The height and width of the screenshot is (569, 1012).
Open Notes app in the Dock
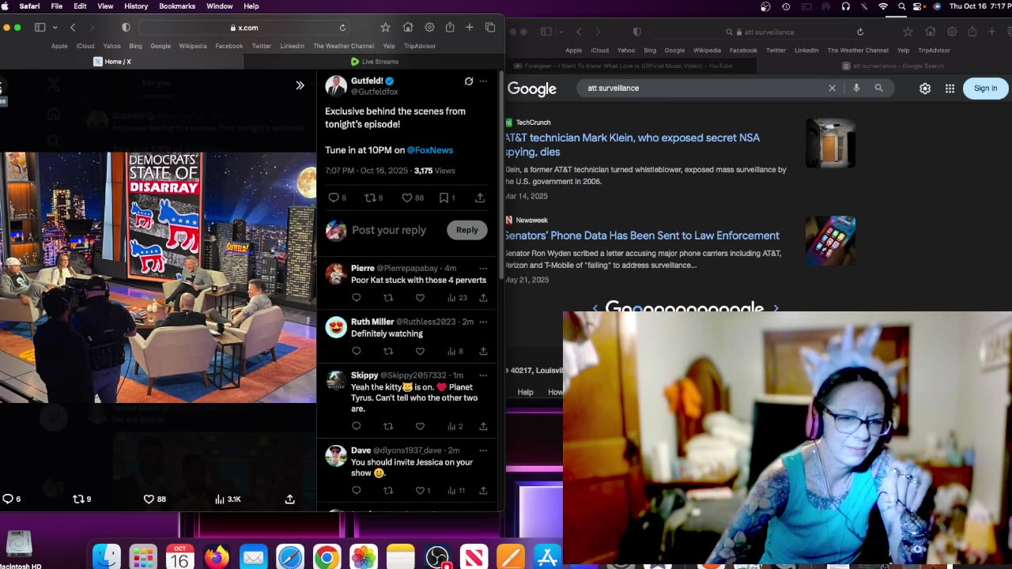401,557
